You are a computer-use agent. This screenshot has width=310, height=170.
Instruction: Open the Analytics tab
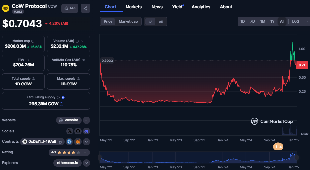tap(201, 7)
